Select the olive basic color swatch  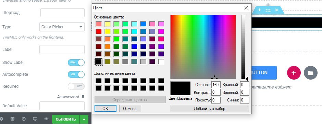[108, 61]
